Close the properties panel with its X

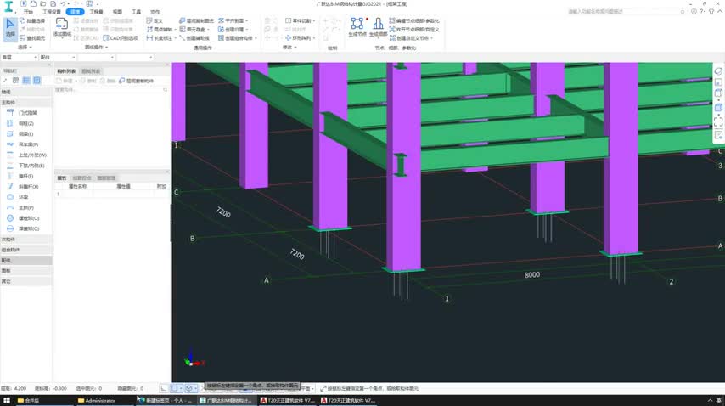(167, 172)
